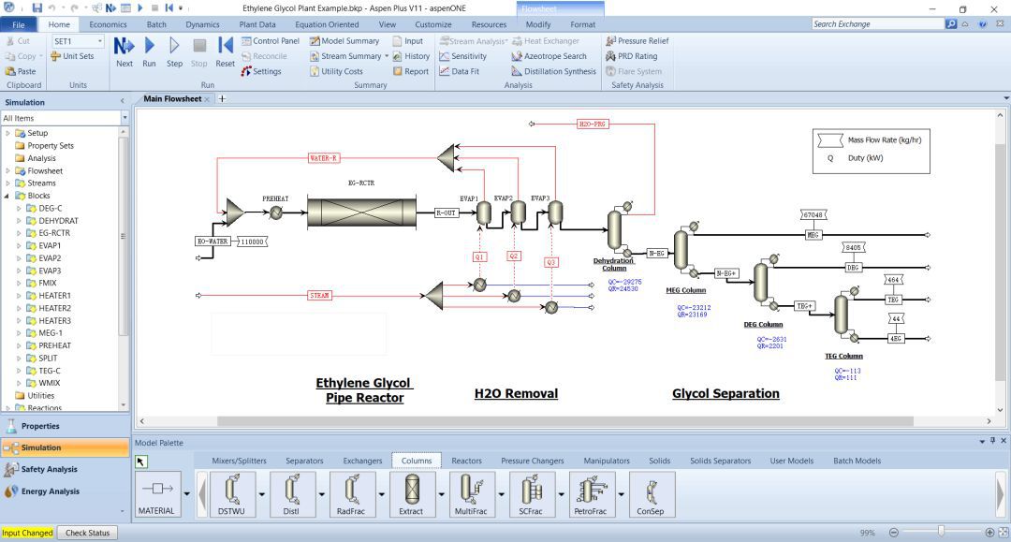Image resolution: width=1011 pixels, height=542 pixels.
Task: Open the Economics ribbon tab
Action: click(108, 24)
